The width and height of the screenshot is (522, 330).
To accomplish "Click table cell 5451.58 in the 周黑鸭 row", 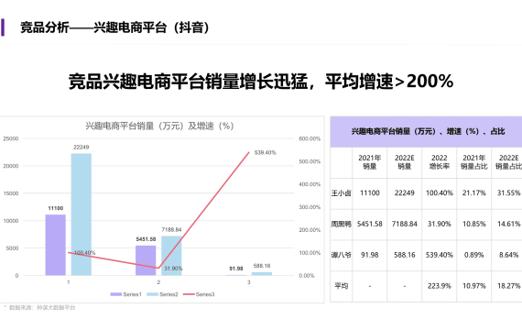I will tap(370, 224).
